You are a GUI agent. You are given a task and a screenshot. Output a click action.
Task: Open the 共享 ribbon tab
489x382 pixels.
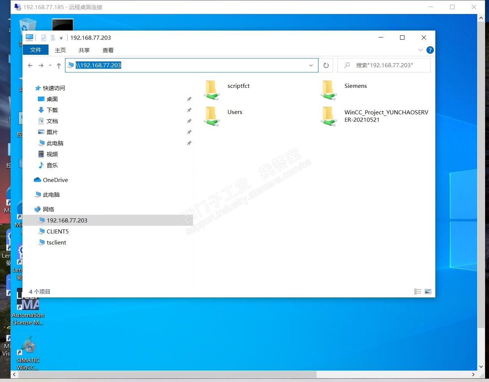(84, 50)
